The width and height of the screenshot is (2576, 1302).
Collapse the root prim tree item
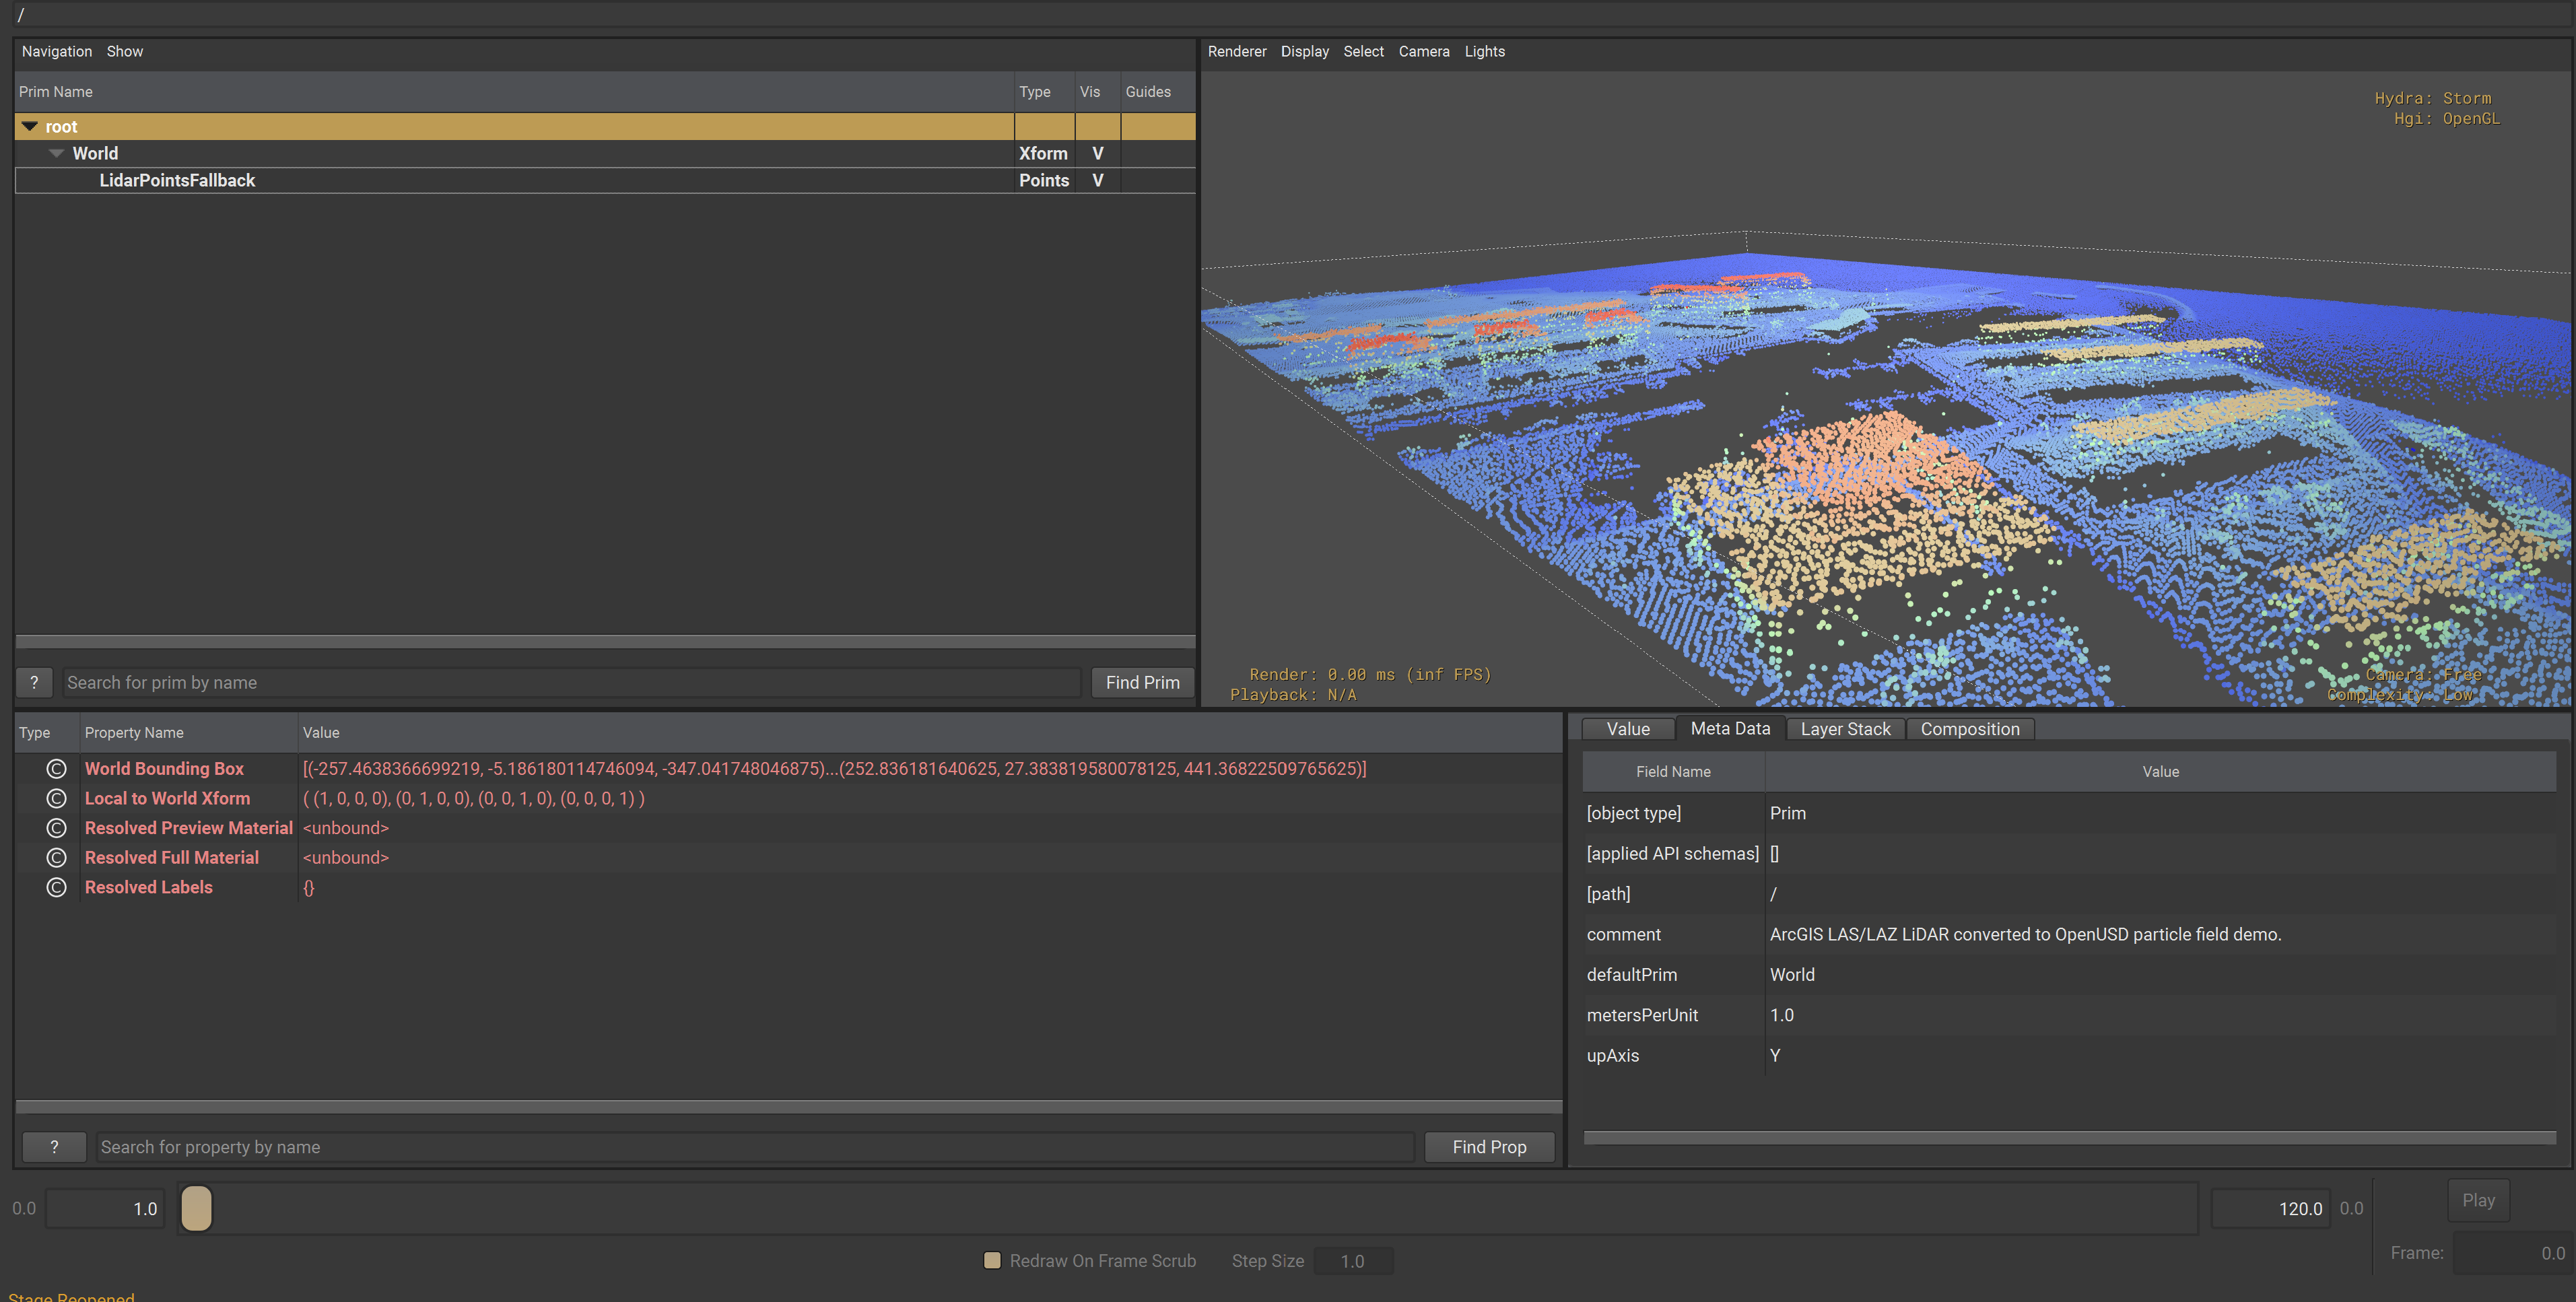pos(30,126)
